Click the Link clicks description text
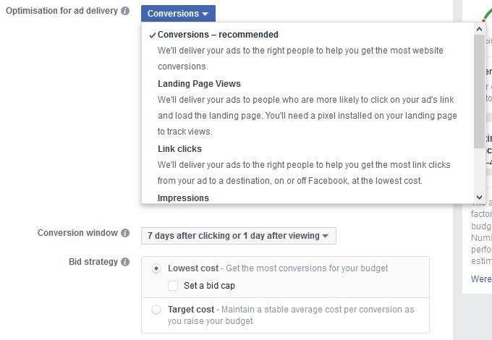Screen dimensions: 492x340 tap(304, 173)
